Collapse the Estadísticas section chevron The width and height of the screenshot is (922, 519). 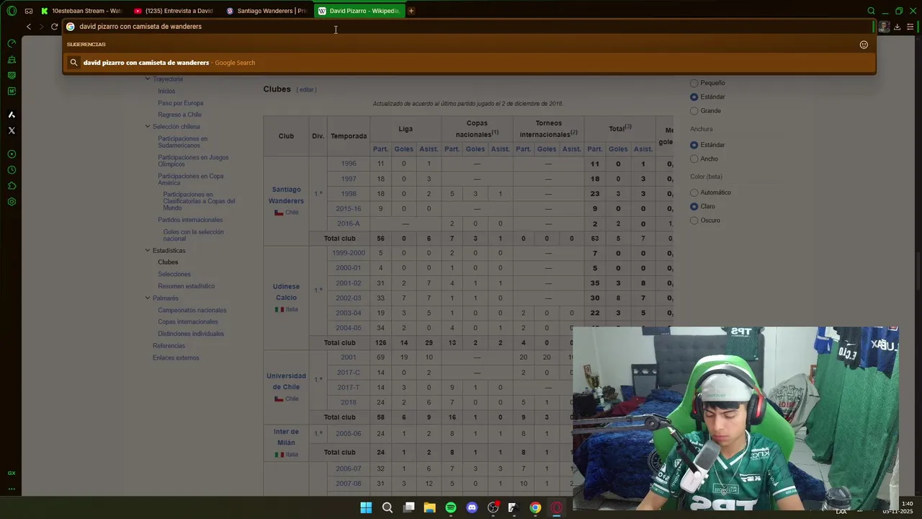[148, 250]
